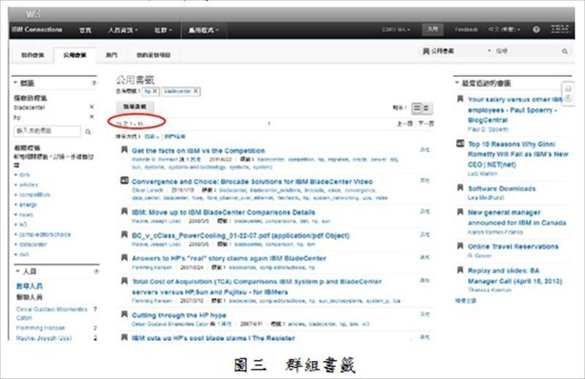Click the tag filter input field in sidebar
This screenshot has width=585, height=379.
pos(48,132)
